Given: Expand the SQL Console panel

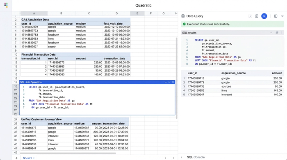Looking at the screenshot, I should click(181, 157).
